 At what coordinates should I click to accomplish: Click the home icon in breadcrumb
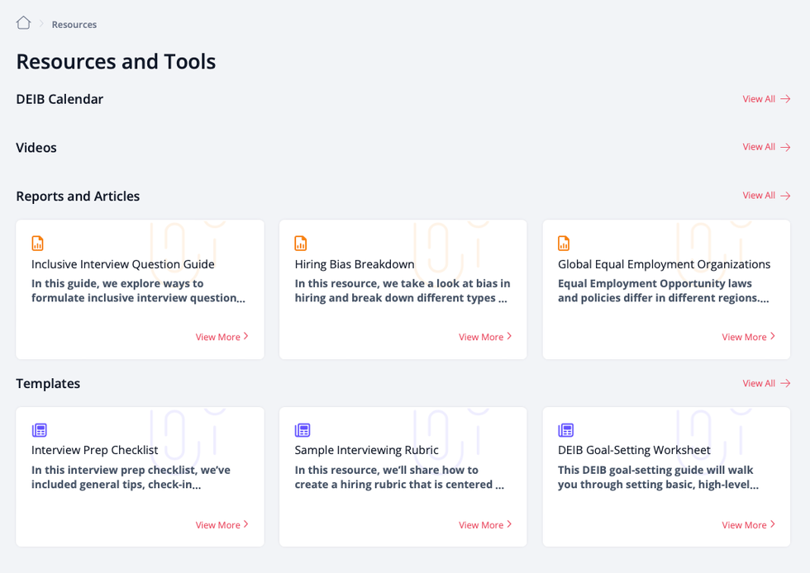pos(23,23)
